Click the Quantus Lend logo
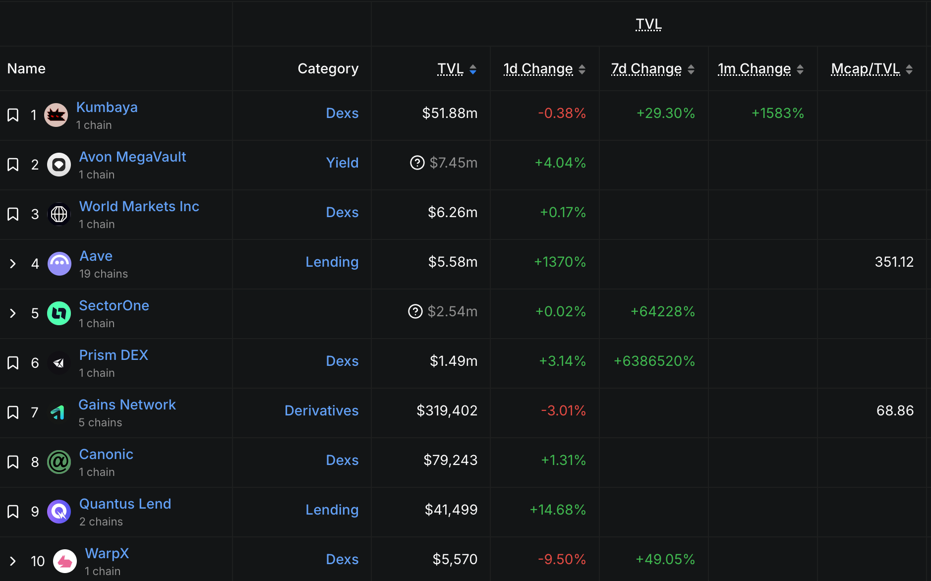The image size is (931, 581). [x=59, y=512]
